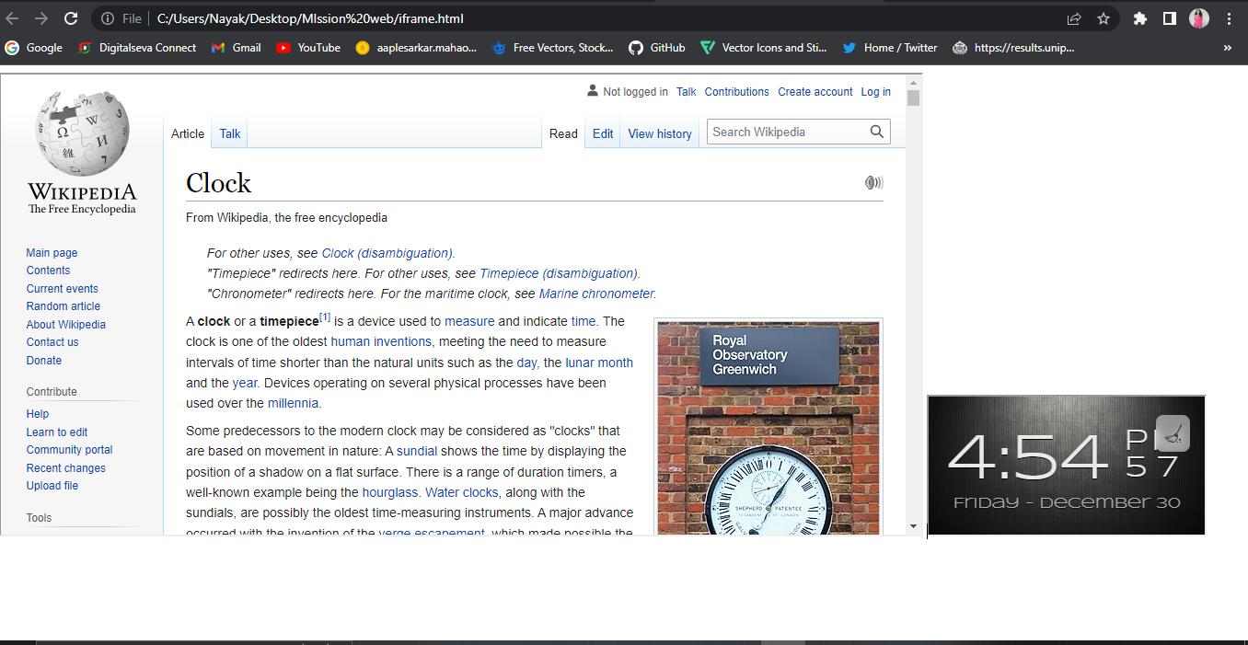This screenshot has height=645, width=1248.
Task: Click the listen audio icon beside Clock heading
Action: pyautogui.click(x=872, y=182)
